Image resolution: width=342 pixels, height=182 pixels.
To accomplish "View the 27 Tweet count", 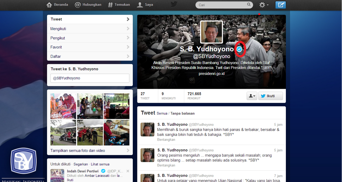I will pyautogui.click(x=145, y=96).
